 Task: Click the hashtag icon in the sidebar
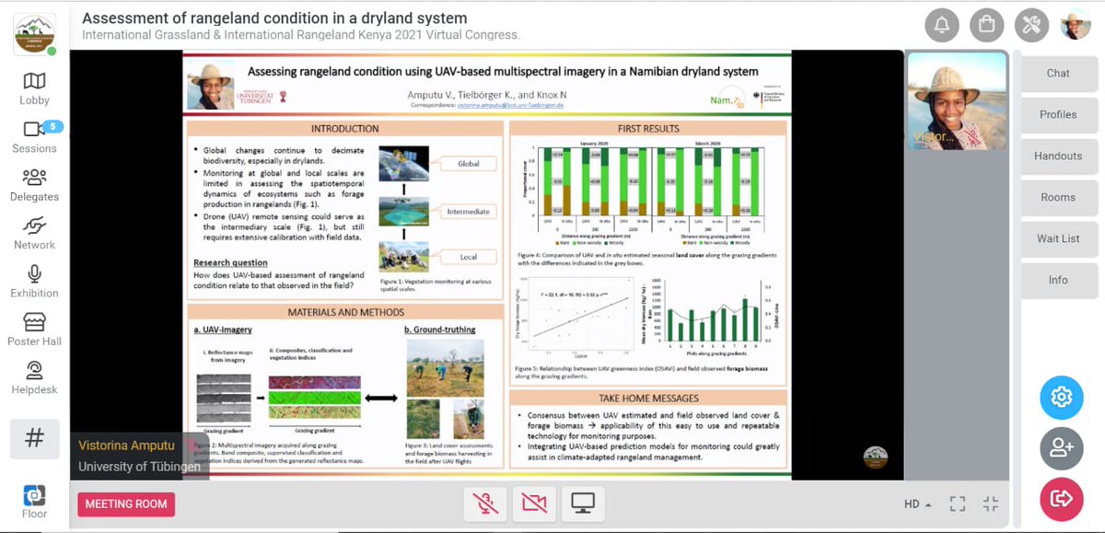click(x=35, y=438)
